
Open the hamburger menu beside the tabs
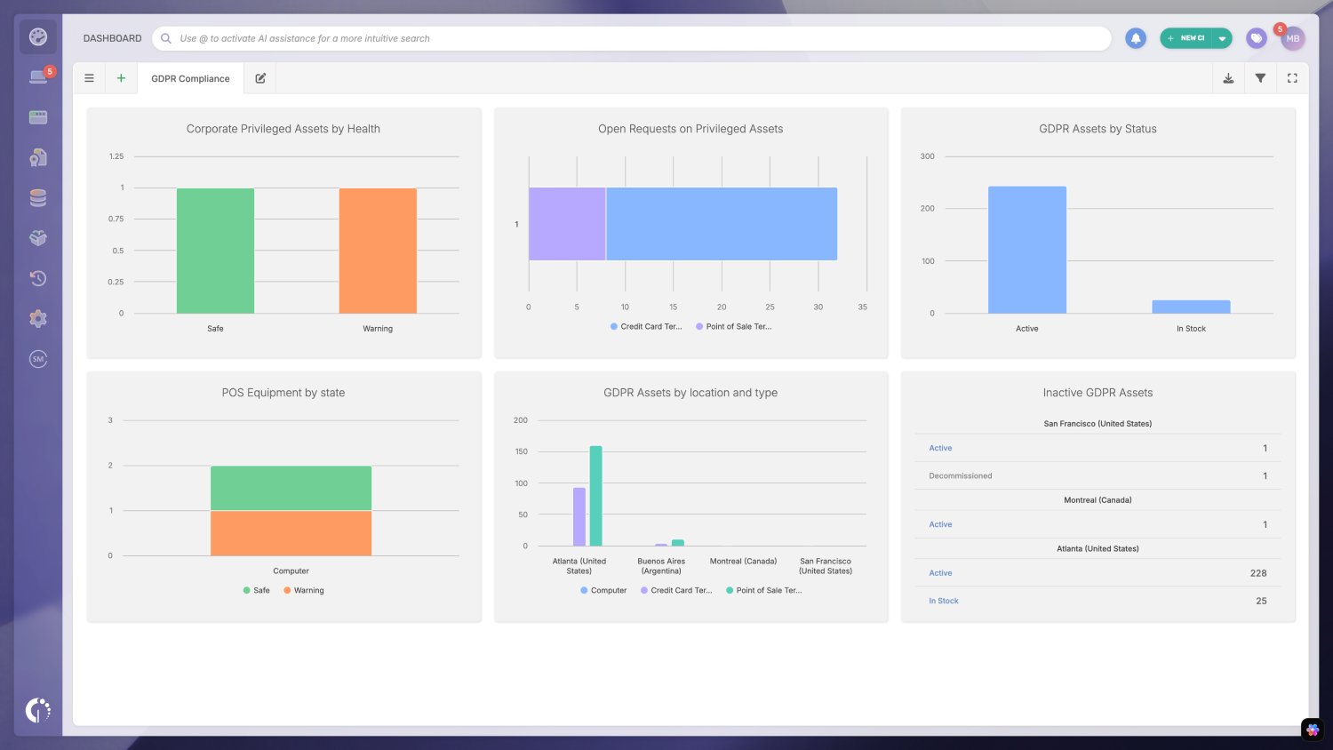tap(89, 77)
